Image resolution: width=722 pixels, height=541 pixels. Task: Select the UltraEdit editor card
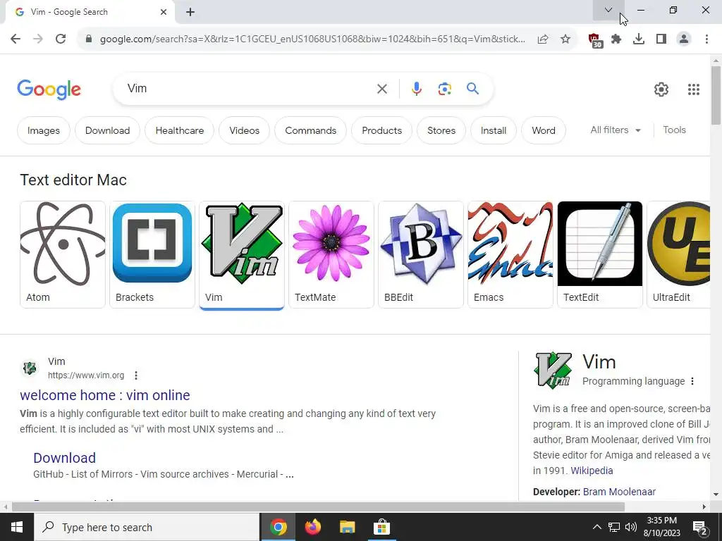coord(678,254)
